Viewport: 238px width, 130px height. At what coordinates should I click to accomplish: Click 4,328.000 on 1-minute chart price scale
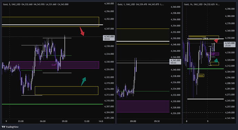pos(176,108)
